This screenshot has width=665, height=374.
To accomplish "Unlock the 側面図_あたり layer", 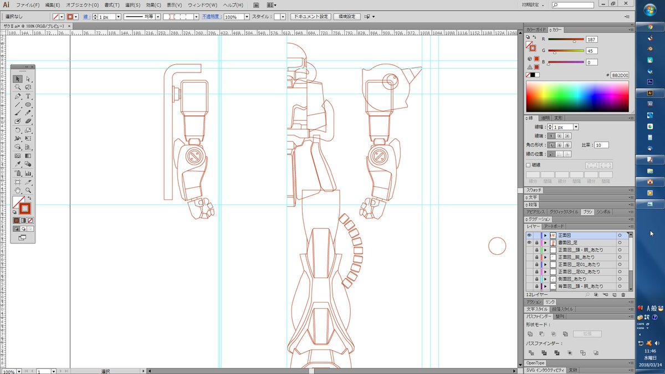I will pyautogui.click(x=536, y=279).
